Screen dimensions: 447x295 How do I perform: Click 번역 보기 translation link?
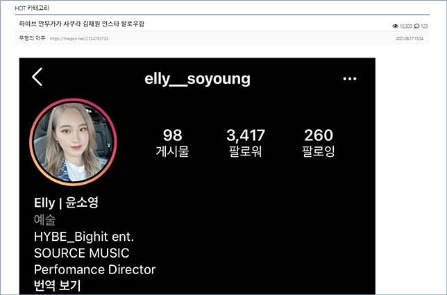pyautogui.click(x=58, y=285)
